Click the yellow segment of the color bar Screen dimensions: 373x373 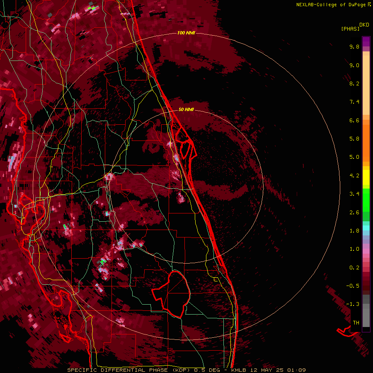[366, 177]
